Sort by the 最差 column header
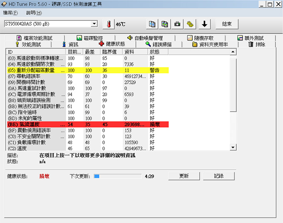This screenshot has width=283, height=223. pos(92,52)
